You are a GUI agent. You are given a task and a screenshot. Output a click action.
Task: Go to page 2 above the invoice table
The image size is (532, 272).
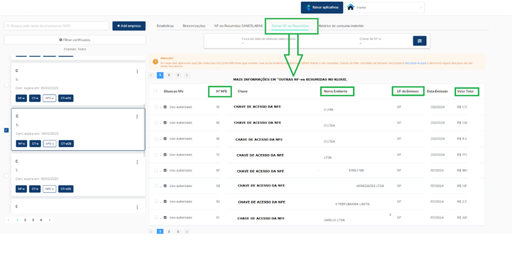pos(169,76)
